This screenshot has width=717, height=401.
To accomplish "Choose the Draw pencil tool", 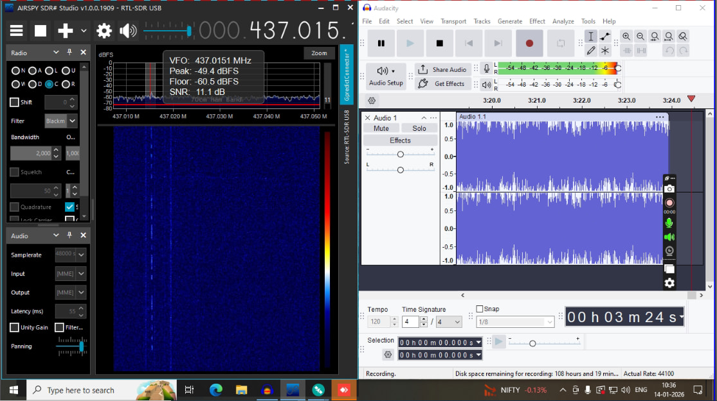I will click(x=591, y=50).
